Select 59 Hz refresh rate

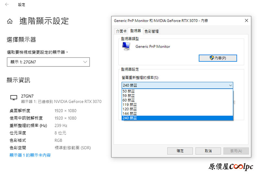pos(177,96)
